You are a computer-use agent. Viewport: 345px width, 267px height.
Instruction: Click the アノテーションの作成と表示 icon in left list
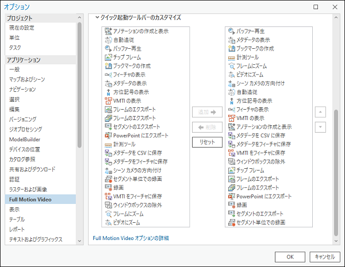coord(108,31)
